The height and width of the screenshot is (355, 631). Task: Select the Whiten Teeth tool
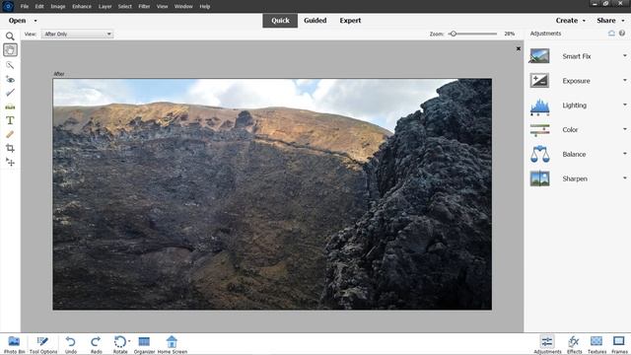tap(10, 93)
